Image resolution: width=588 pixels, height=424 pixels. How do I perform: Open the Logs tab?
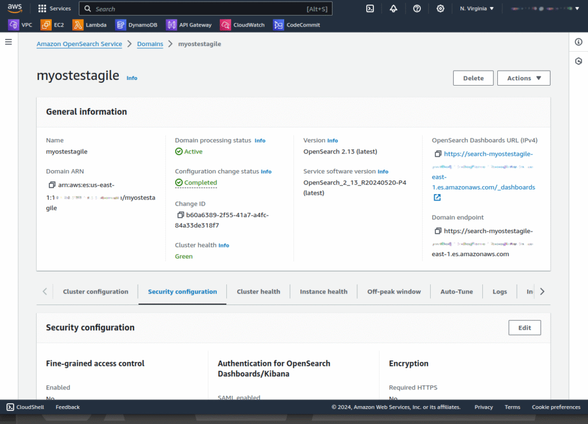pos(500,291)
